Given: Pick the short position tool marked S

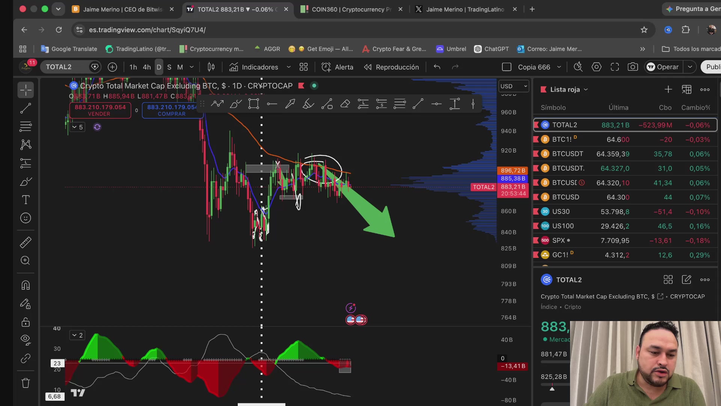Looking at the screenshot, I should [382, 104].
